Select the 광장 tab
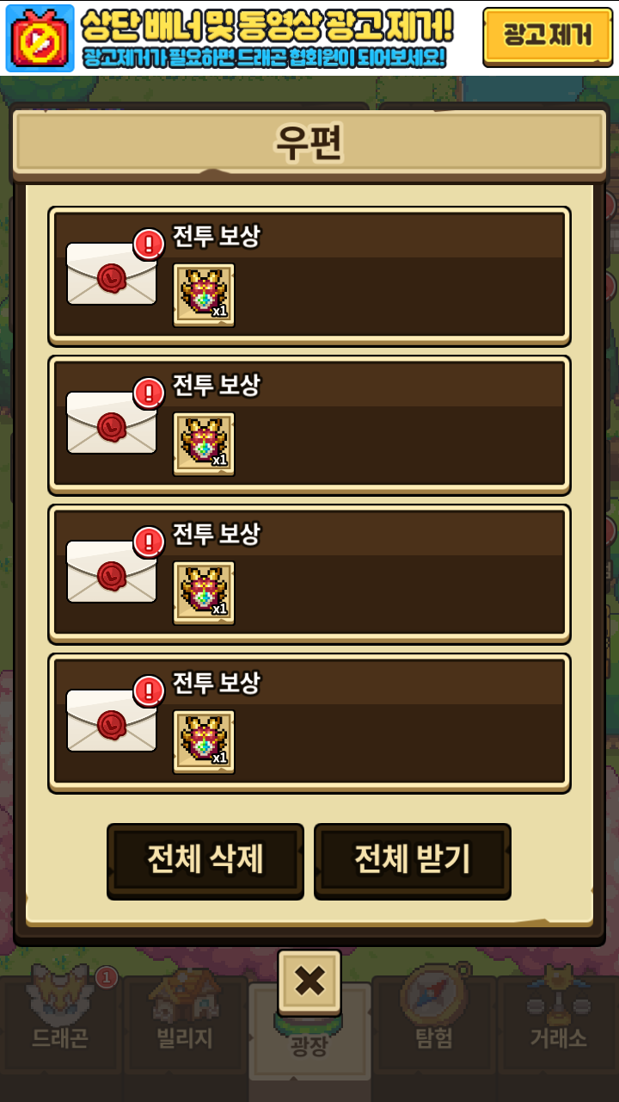 pos(309,1042)
